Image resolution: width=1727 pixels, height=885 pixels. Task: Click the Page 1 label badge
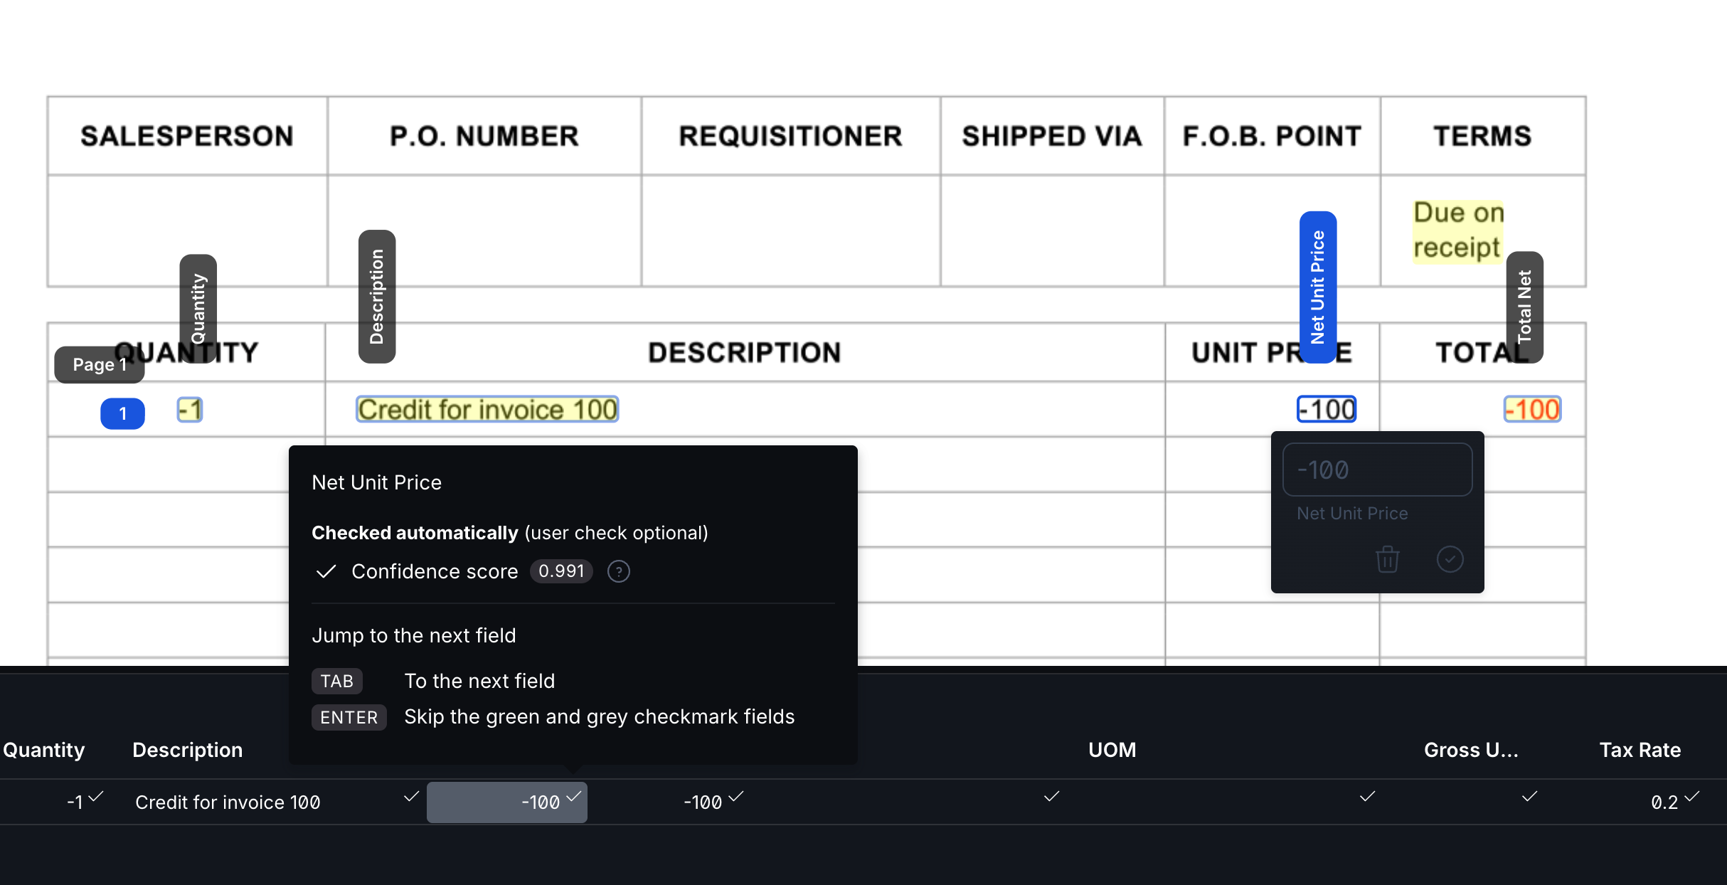[100, 365]
